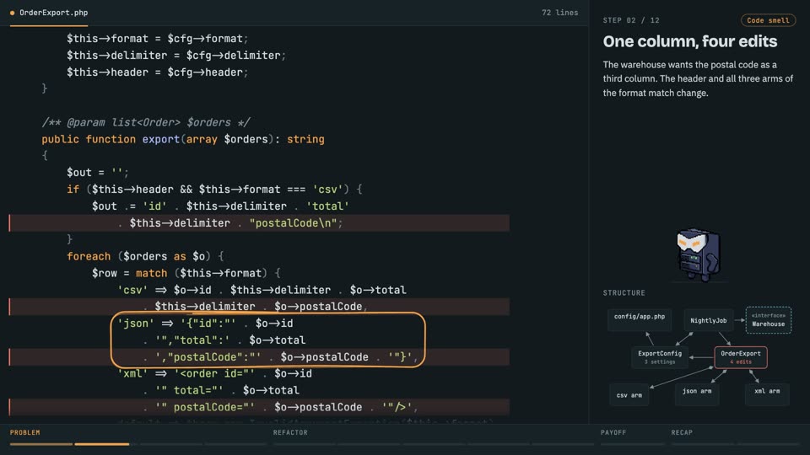Screen dimensions: 810x455
Task: Click the 'One column, four edits' heading
Action: 689,41
